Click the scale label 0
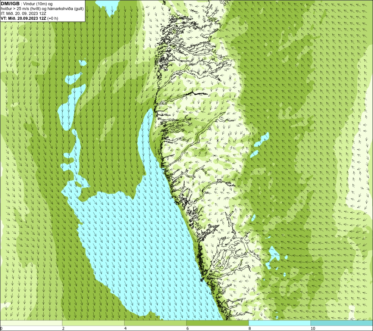Screen dimensions: 373x331 click(1, 328)
